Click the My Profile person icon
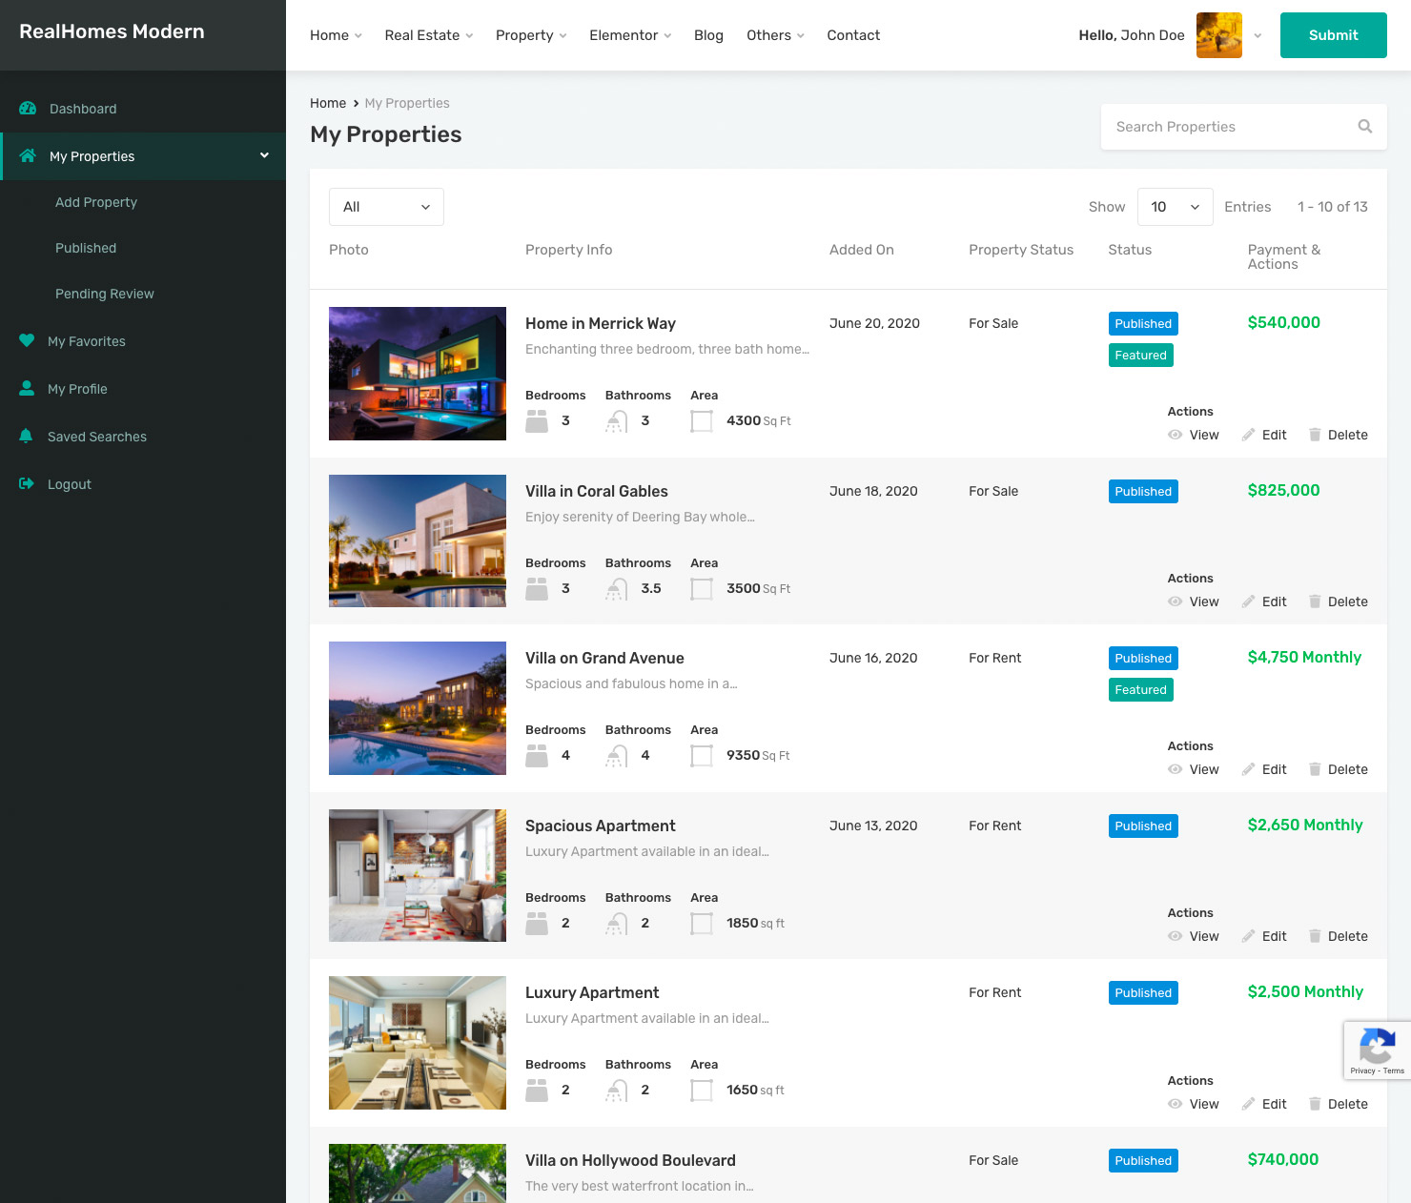Screen dimensions: 1411x1203 pos(27,388)
